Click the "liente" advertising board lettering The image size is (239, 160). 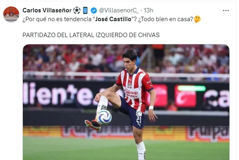point(59,94)
